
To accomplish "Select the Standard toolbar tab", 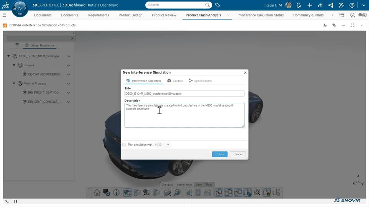I will [x=167, y=184].
